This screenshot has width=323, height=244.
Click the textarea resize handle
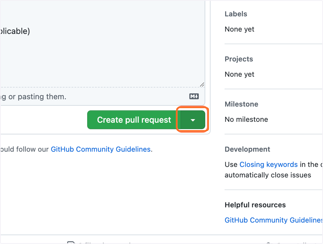tap(202, 85)
